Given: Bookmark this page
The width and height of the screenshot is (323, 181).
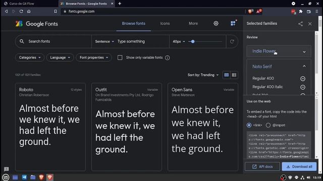Looking at the screenshot, I should click(56, 11).
